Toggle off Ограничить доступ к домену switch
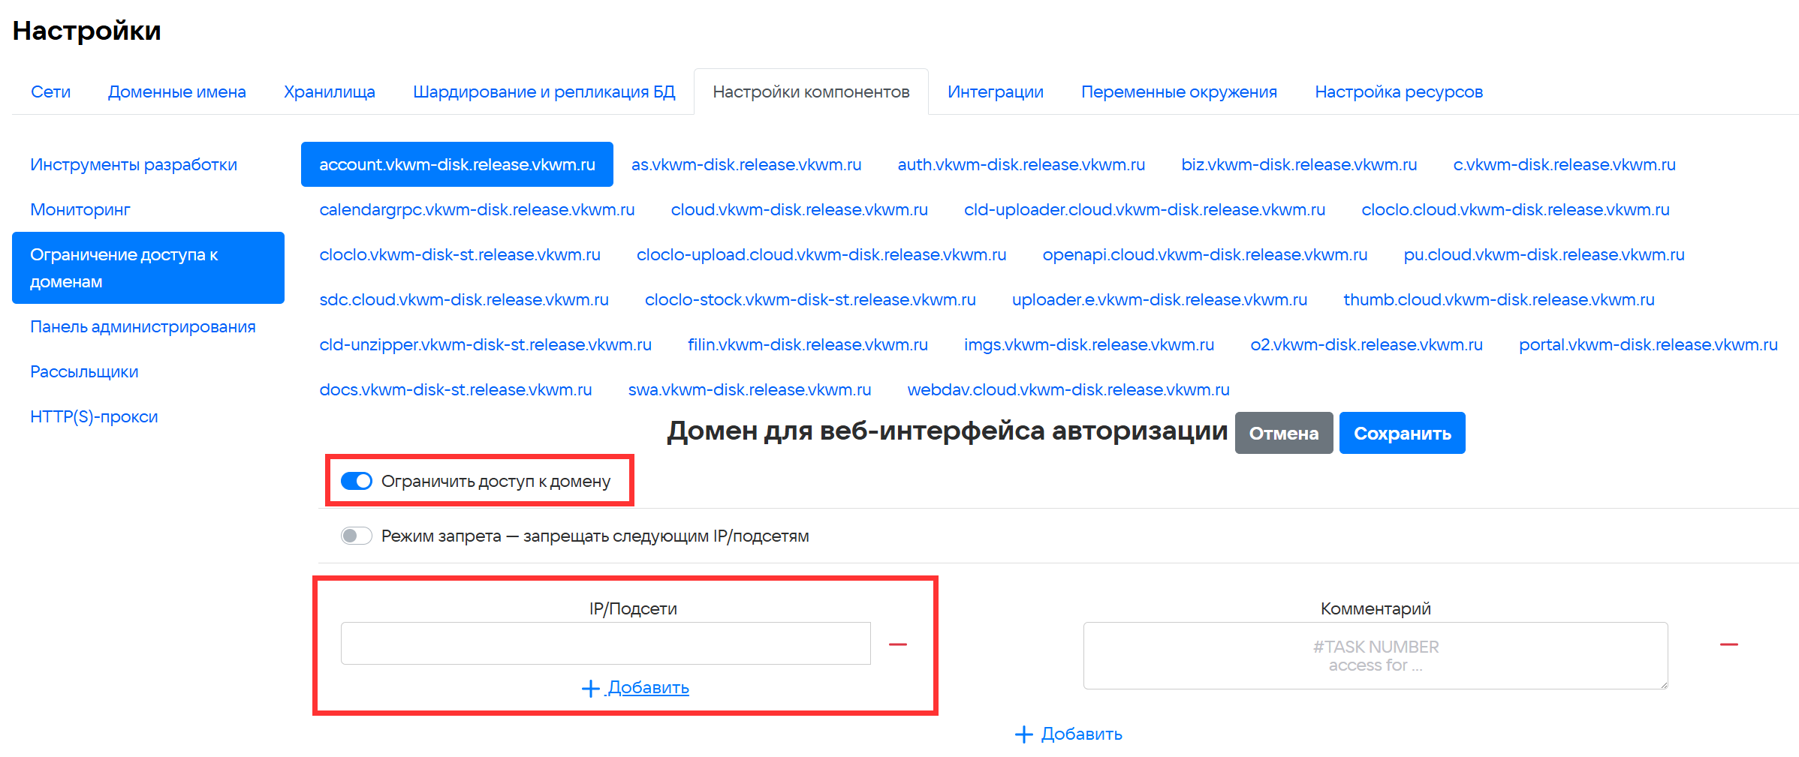 357,481
